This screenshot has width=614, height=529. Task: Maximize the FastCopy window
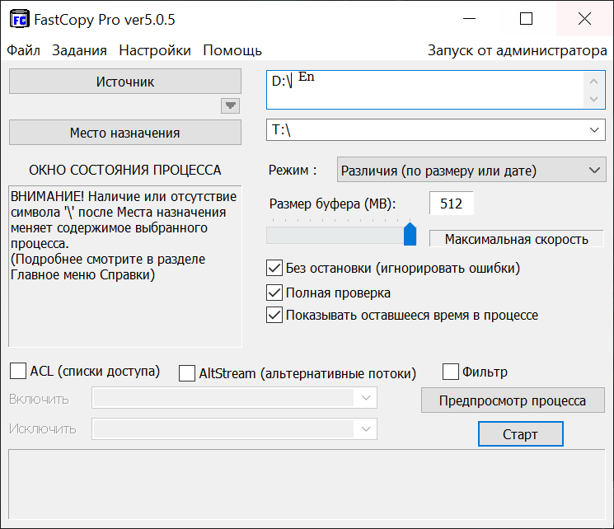[526, 18]
